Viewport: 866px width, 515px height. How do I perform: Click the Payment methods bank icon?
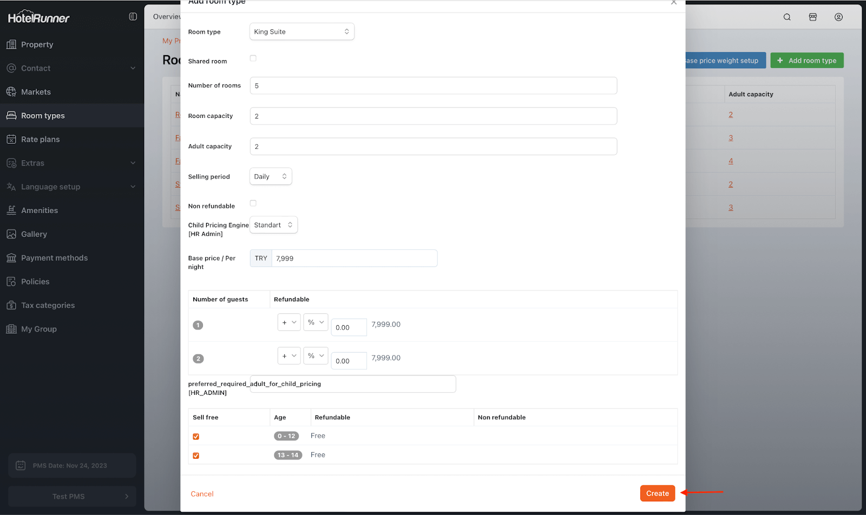click(11, 258)
